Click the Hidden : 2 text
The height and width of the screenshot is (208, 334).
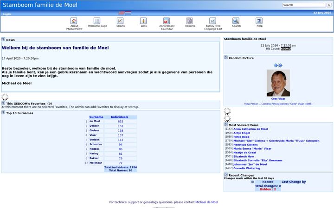268,189
